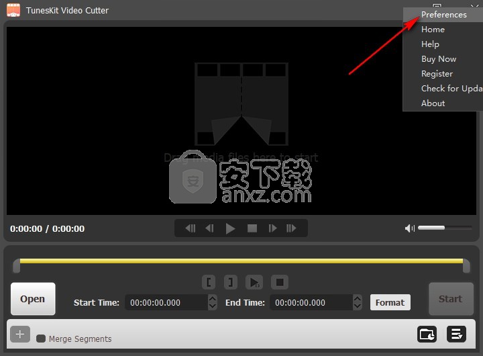Open the output folder icon

point(427,334)
